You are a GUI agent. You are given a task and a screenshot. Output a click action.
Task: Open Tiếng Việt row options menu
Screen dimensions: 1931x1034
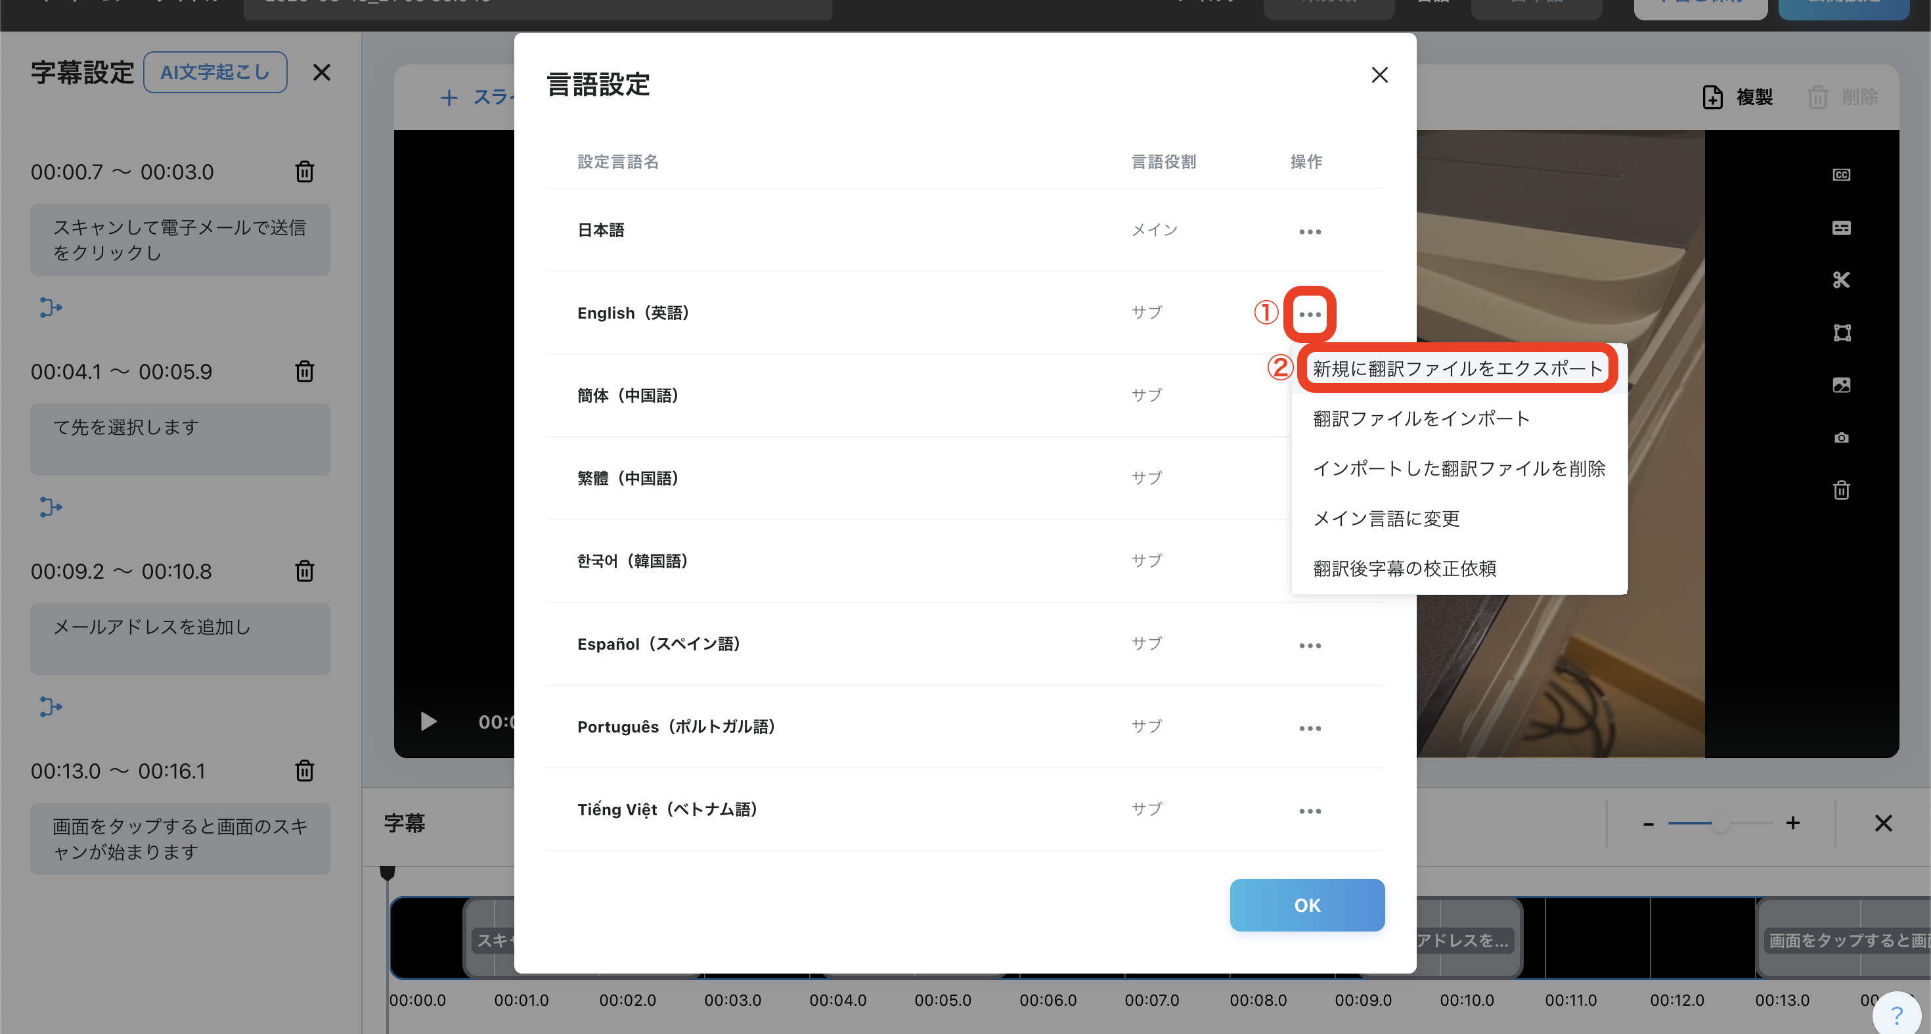[1310, 811]
